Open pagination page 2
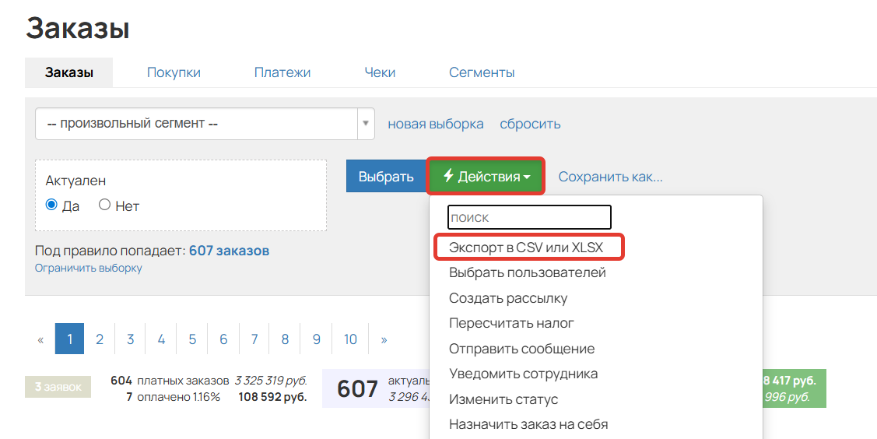The height and width of the screenshot is (439, 877). tap(100, 339)
